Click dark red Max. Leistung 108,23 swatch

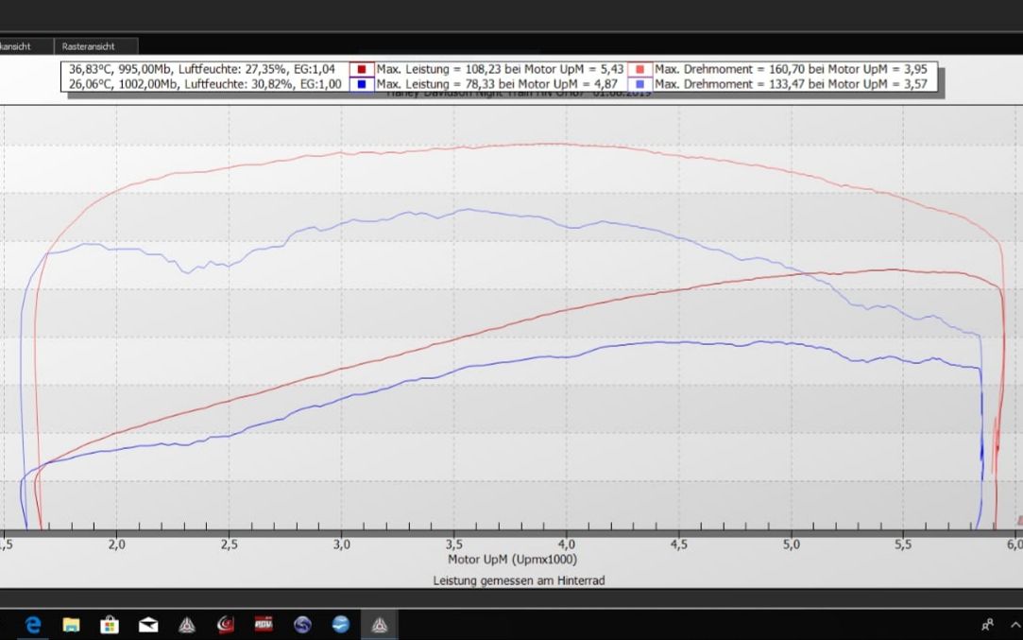(x=363, y=69)
